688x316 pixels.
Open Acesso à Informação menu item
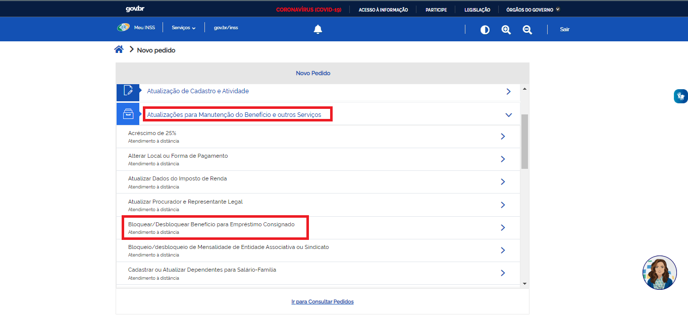[383, 10]
